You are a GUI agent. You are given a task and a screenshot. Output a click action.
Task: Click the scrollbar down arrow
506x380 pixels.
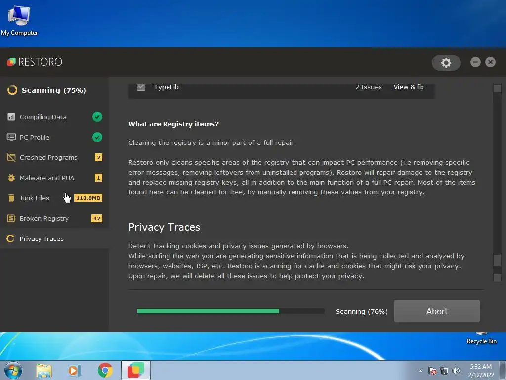tap(497, 278)
